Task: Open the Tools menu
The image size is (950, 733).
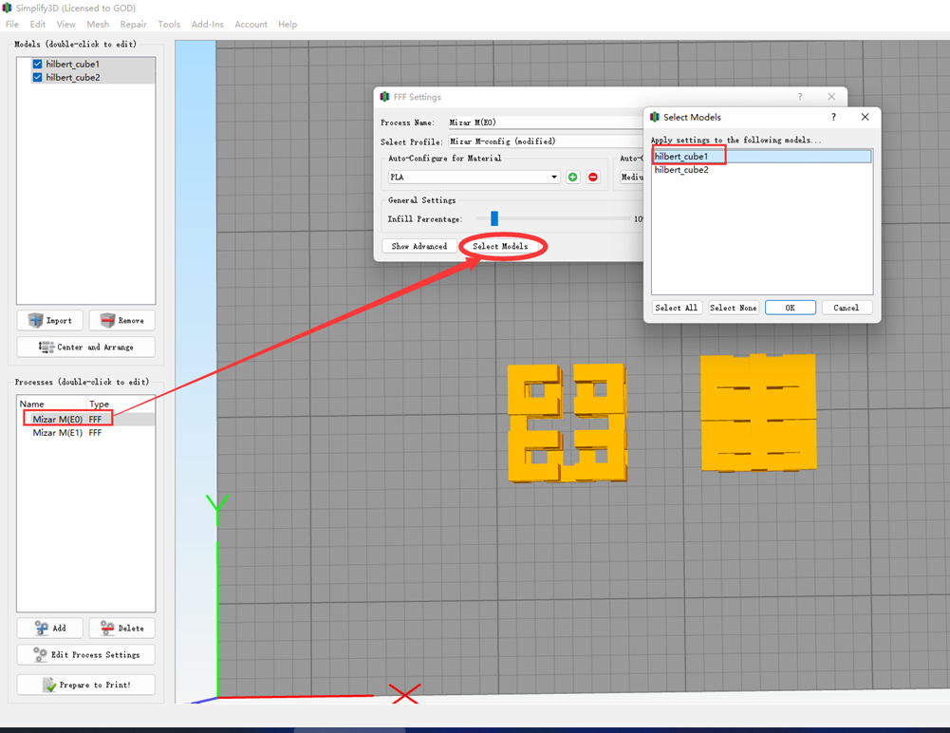Action: [169, 25]
